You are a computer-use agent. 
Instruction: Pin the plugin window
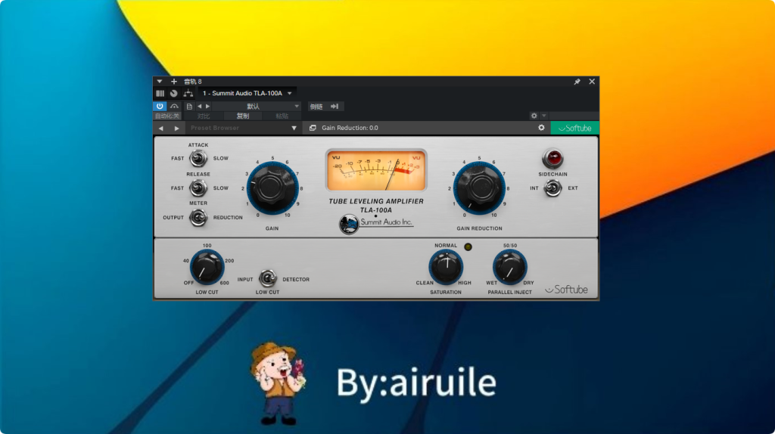577,82
